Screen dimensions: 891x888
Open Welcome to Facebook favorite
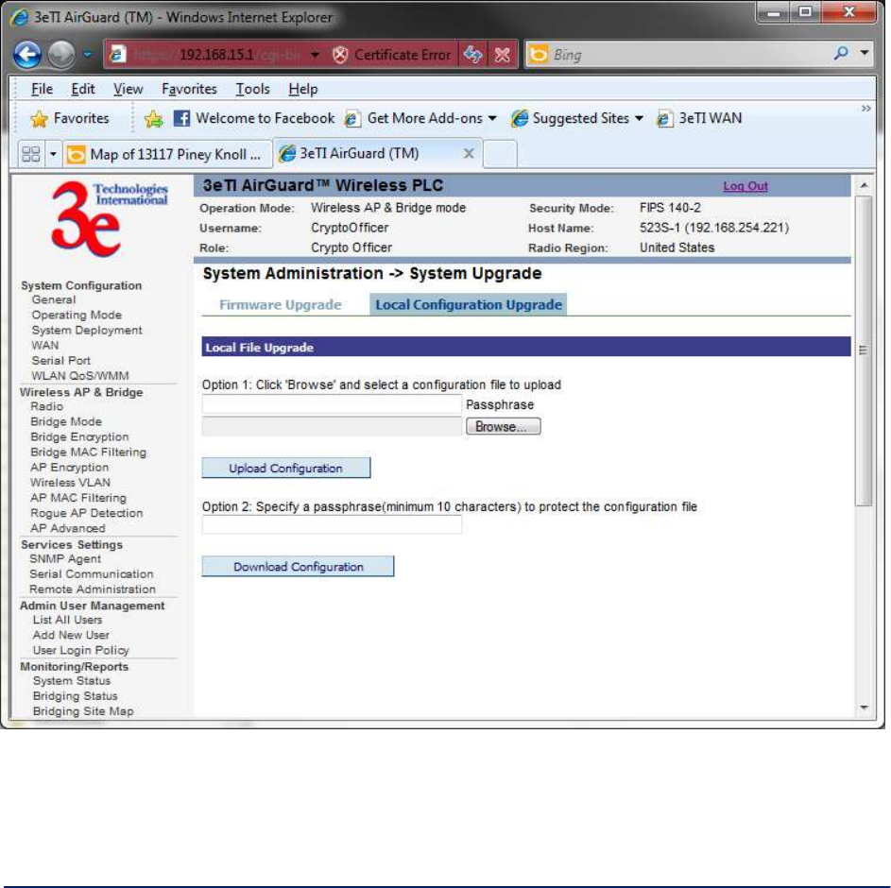click(254, 118)
